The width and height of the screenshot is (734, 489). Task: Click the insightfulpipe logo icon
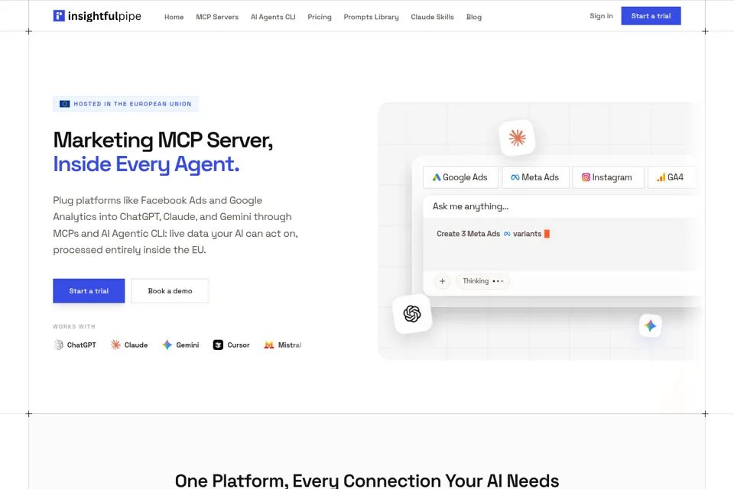[59, 16]
